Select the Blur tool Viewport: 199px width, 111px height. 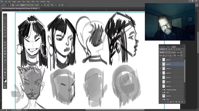click(5, 54)
